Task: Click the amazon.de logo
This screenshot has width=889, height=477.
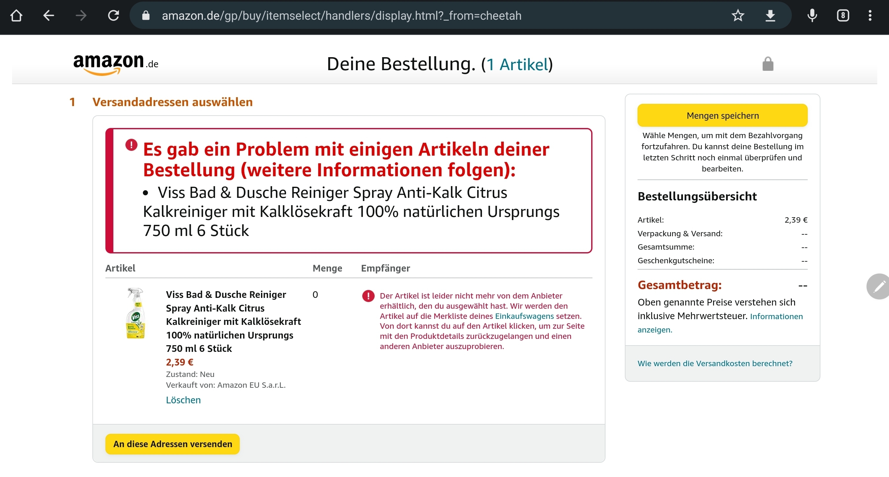Action: pyautogui.click(x=116, y=64)
